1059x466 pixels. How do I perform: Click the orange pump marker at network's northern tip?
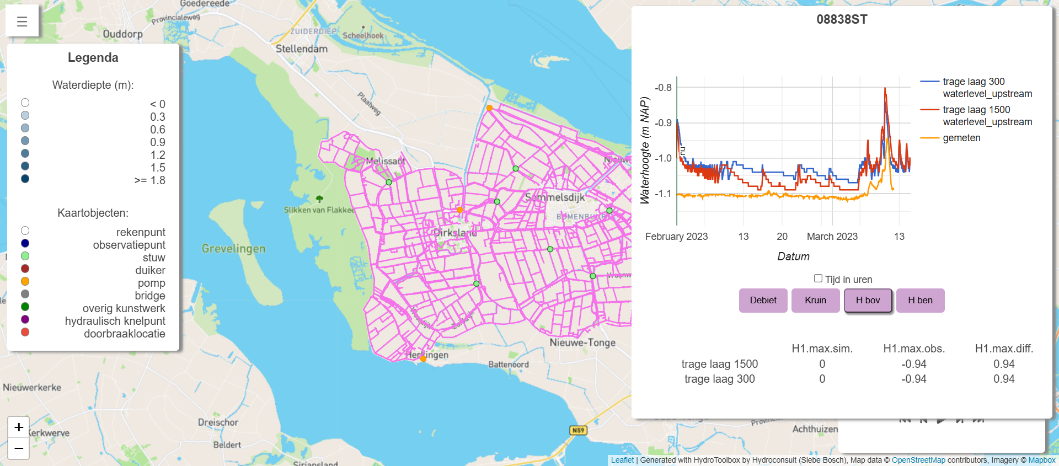pyautogui.click(x=489, y=108)
